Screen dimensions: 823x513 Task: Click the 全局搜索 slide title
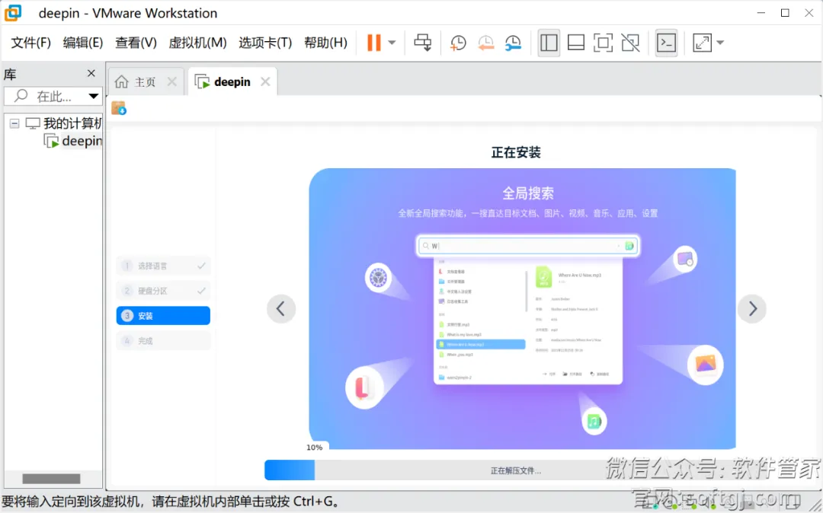click(x=528, y=193)
